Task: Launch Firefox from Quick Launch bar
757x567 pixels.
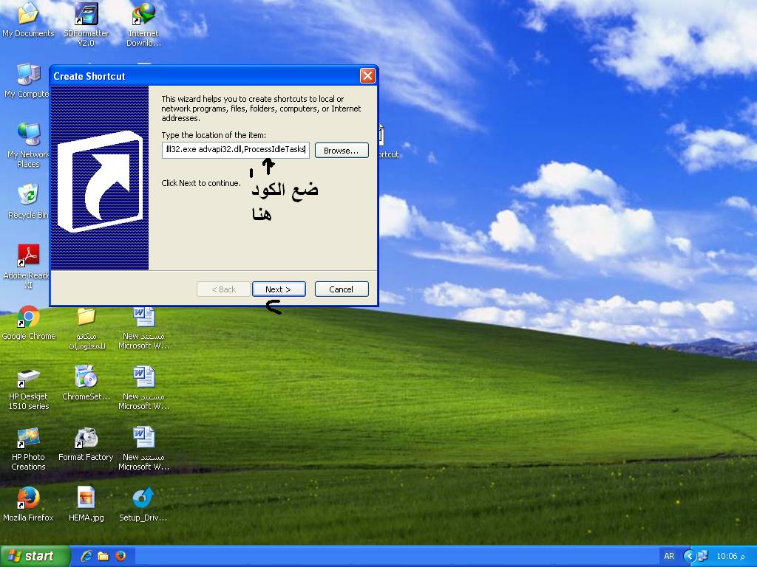Action: point(120,556)
